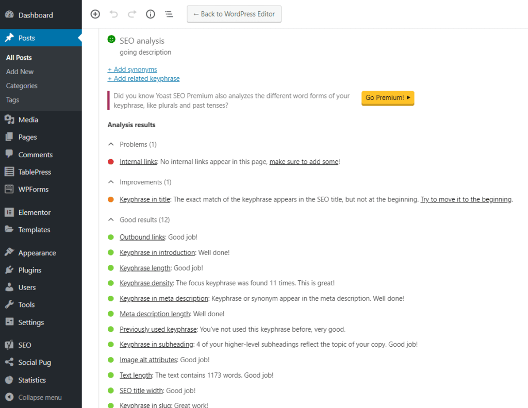The image size is (528, 408).
Task: Open the Navigator structure icon
Action: click(x=169, y=14)
